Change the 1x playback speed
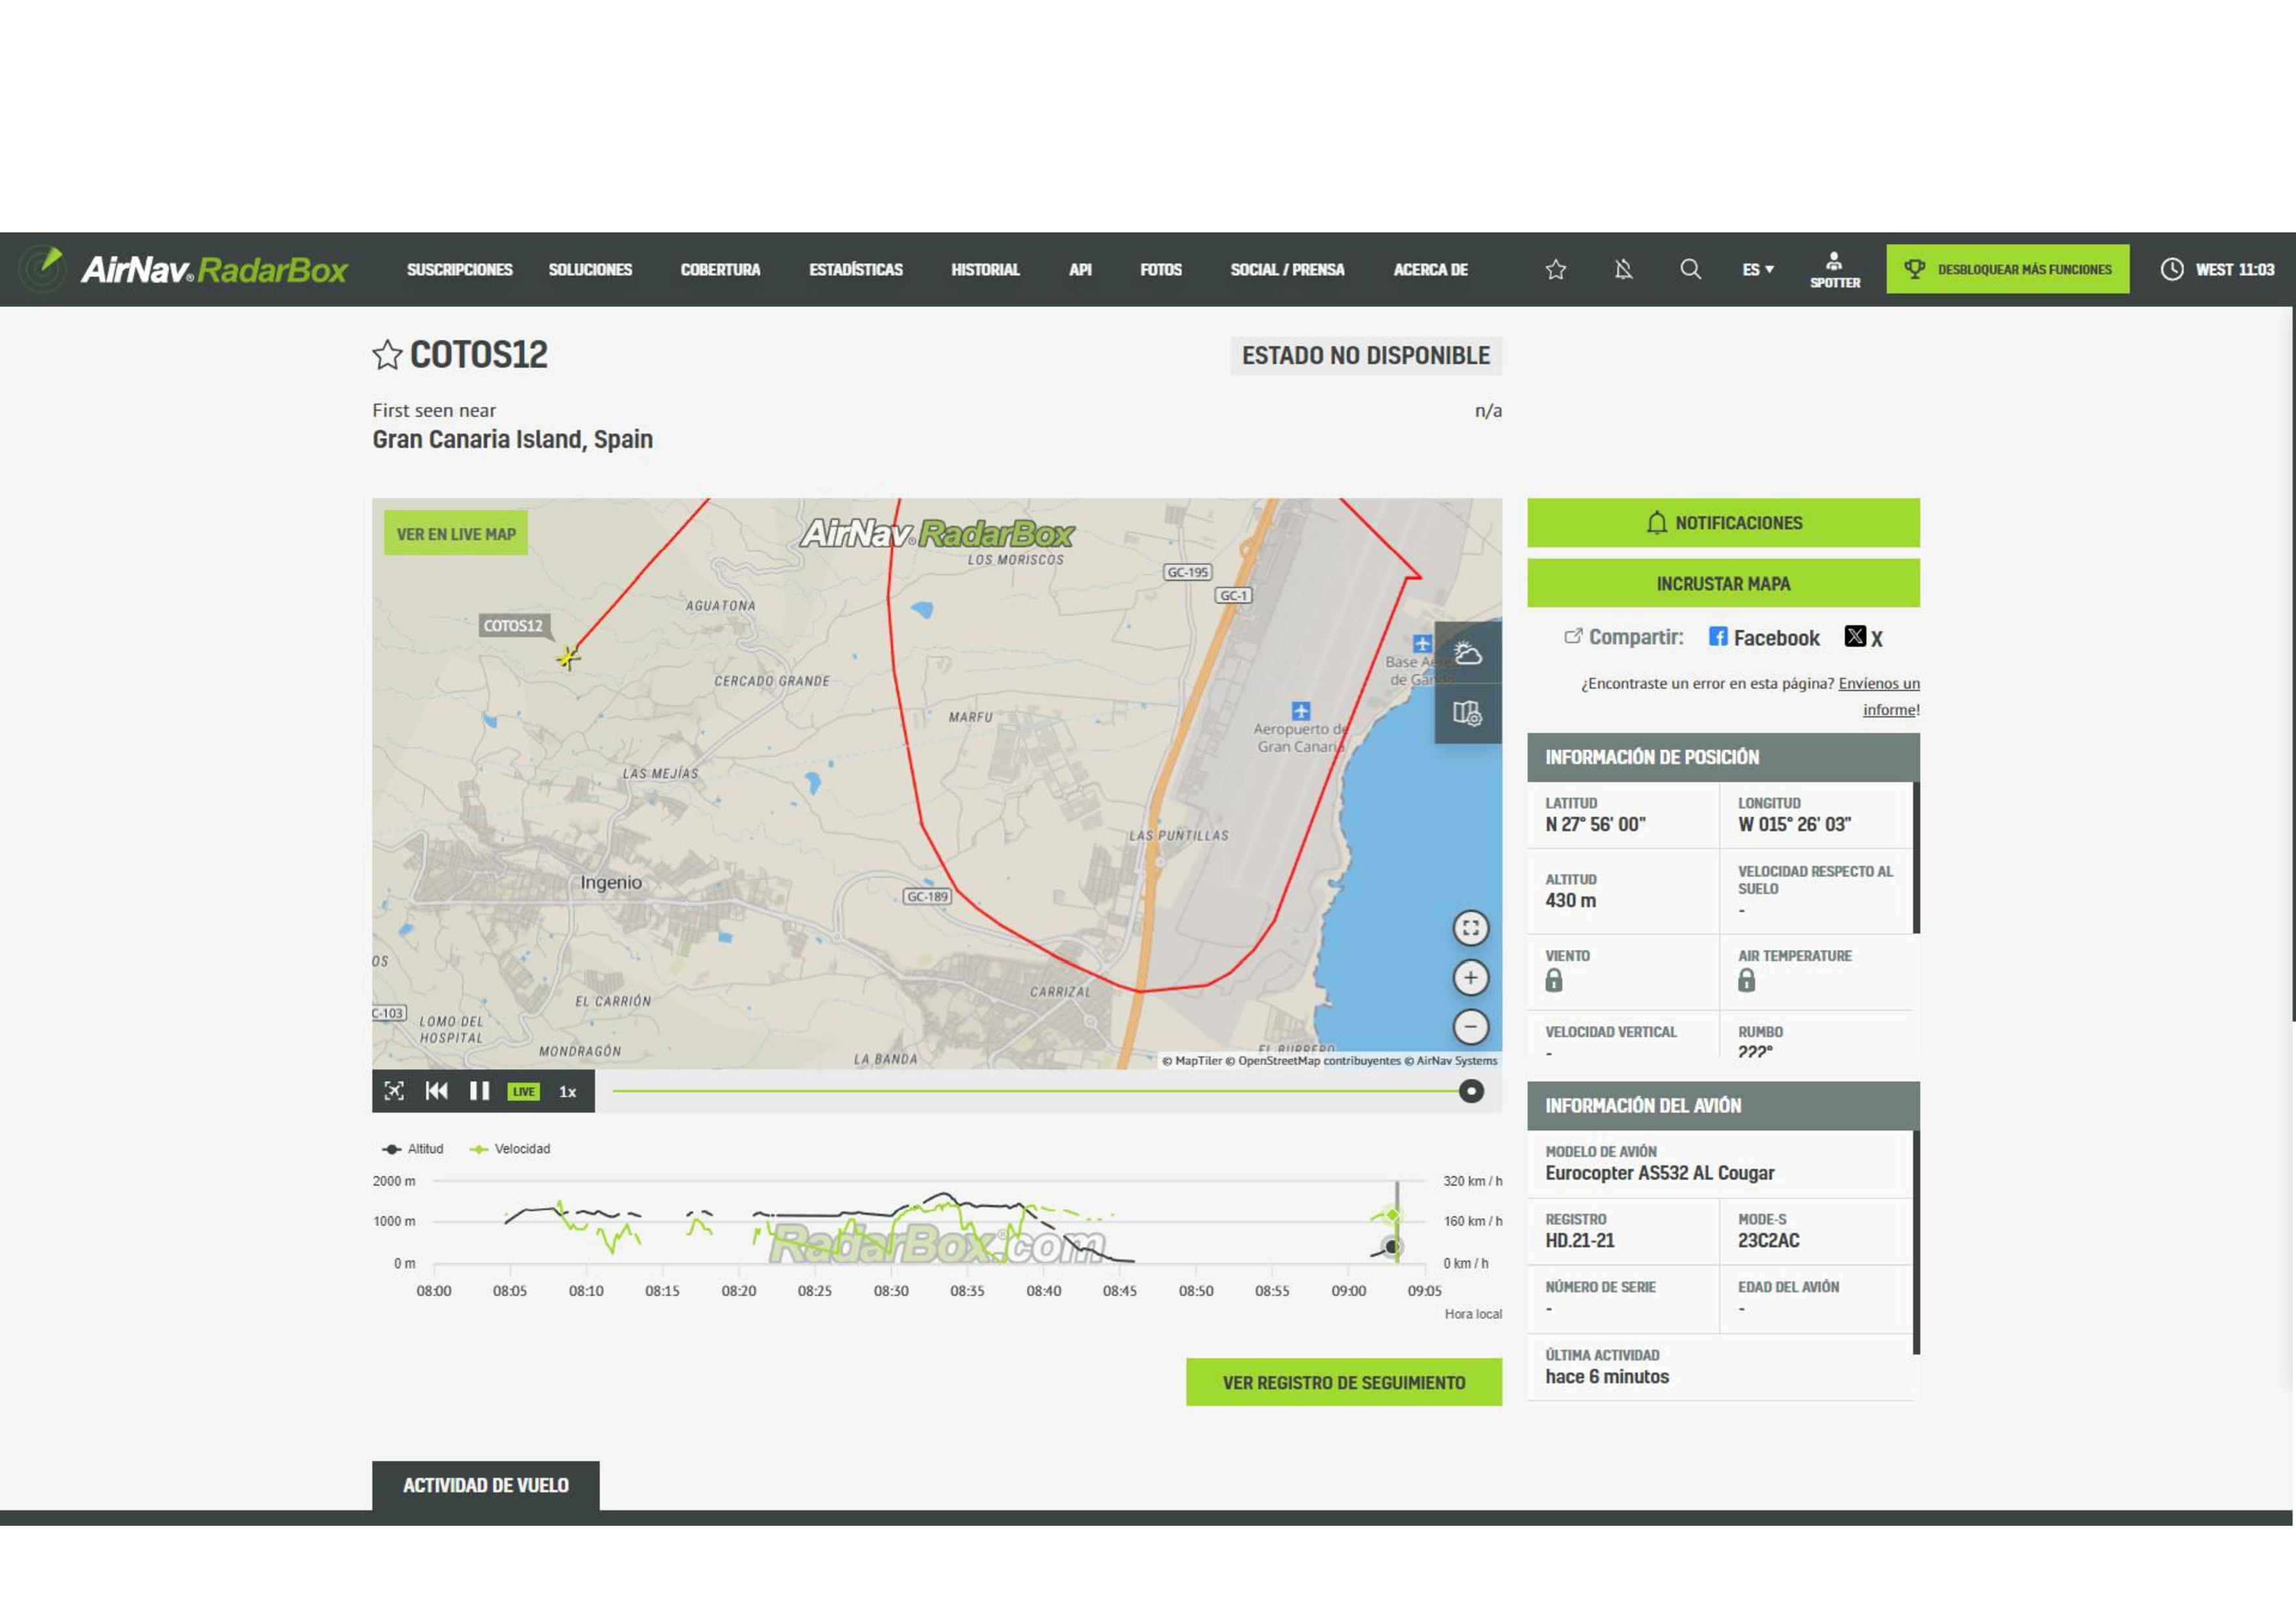The width and height of the screenshot is (2296, 1624). (x=567, y=1092)
